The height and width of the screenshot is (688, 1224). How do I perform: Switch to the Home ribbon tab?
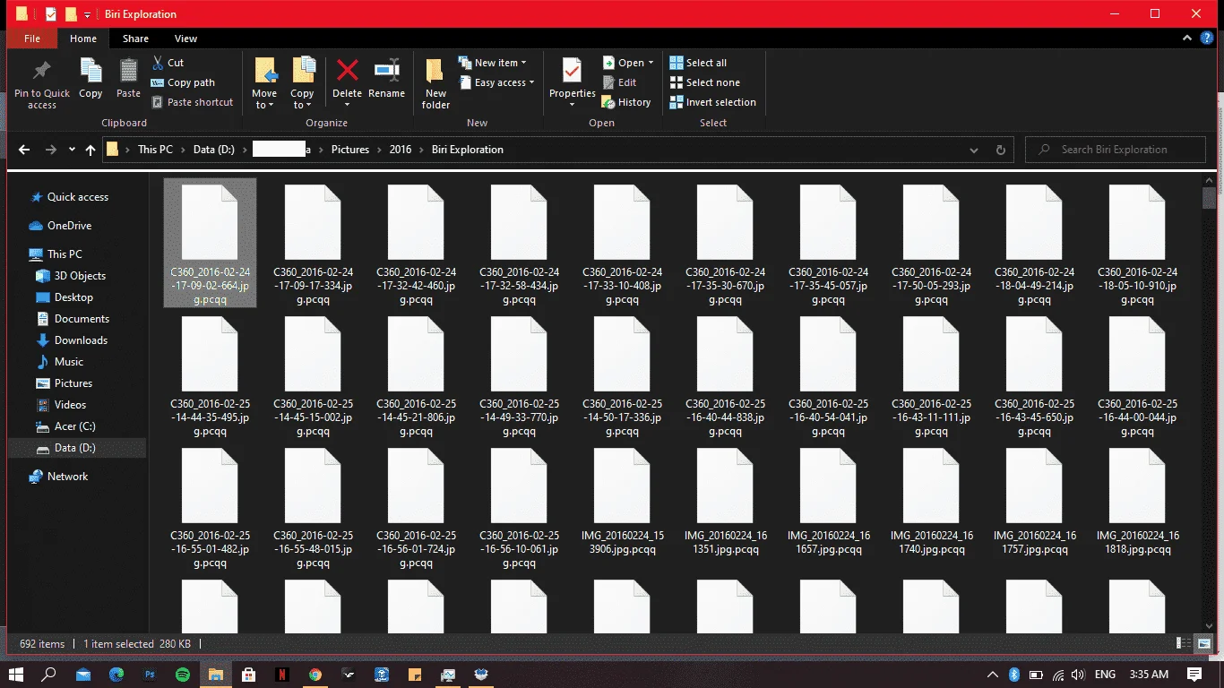[83, 39]
